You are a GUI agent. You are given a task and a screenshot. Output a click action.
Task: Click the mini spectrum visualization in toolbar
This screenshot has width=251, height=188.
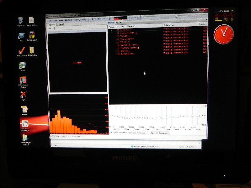click(x=120, y=18)
